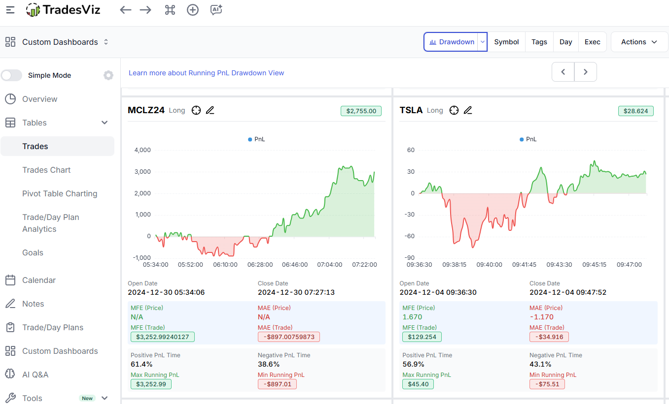Click the target icon next to TSLA
Image resolution: width=669 pixels, height=404 pixels.
coord(454,110)
